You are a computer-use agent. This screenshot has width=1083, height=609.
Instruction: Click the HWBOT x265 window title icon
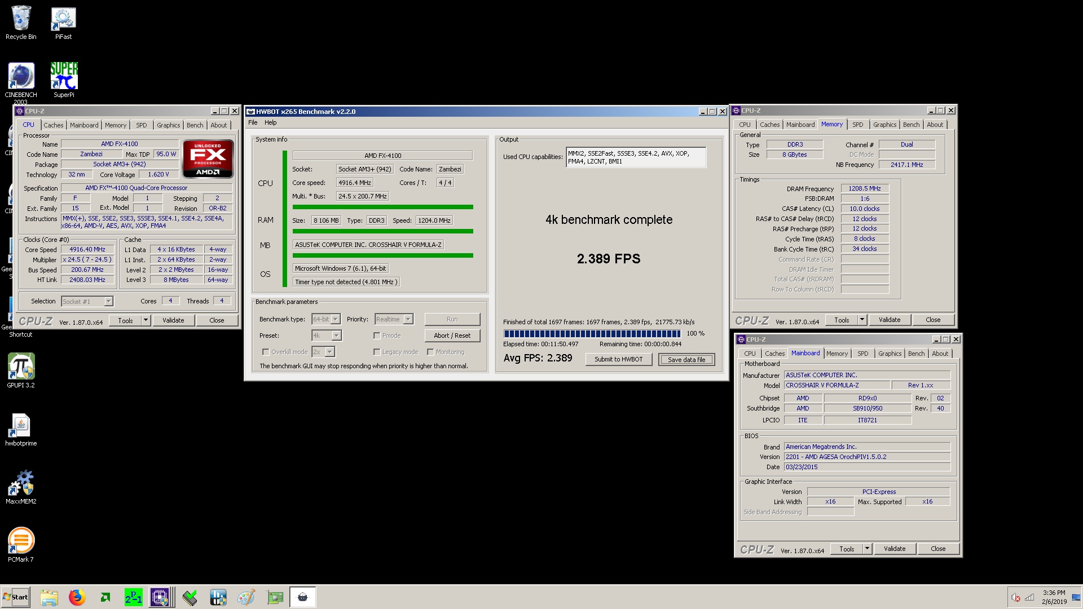click(x=251, y=112)
